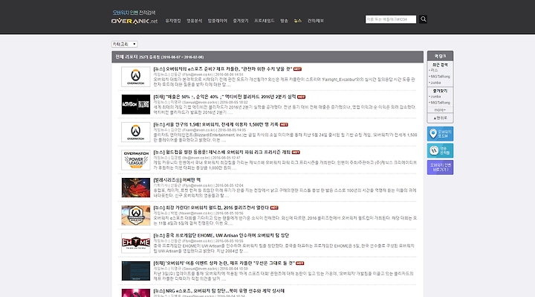Open the EHOME logo thumbnail
This screenshot has height=297, width=535.
136,243
